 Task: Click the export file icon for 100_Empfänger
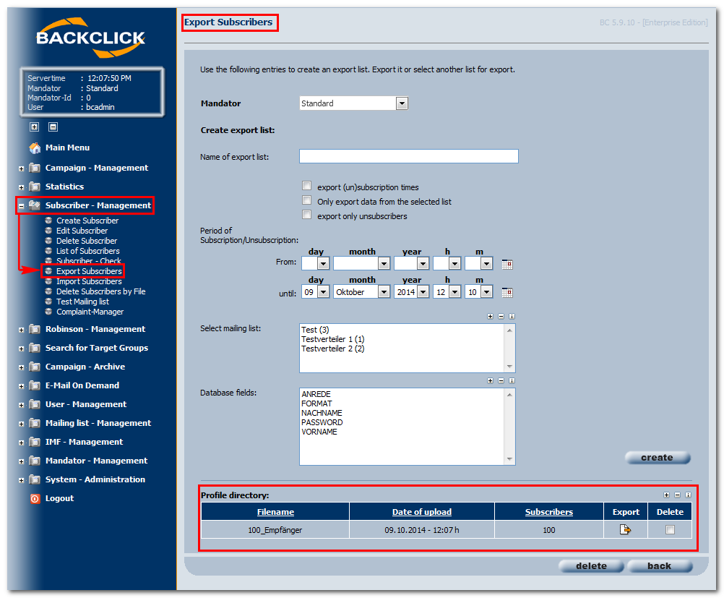click(625, 529)
